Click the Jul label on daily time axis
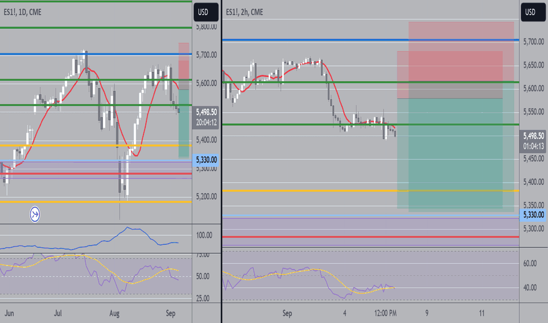The height and width of the screenshot is (323, 548). [58, 313]
